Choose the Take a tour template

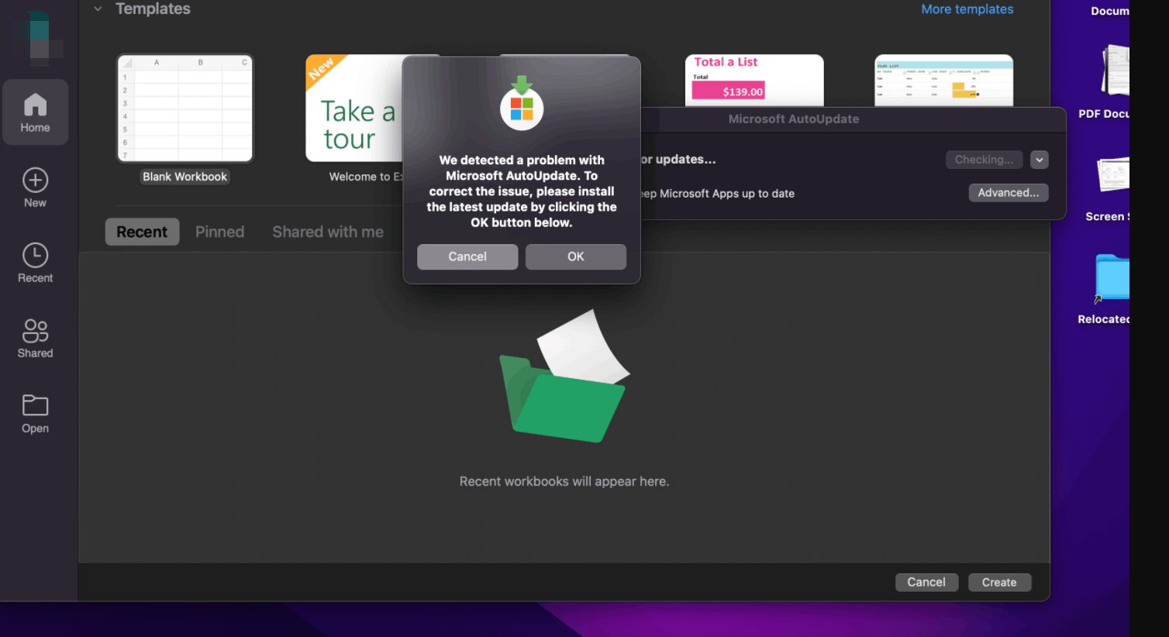353,108
